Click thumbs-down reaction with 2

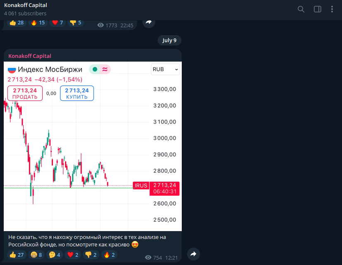pos(91,255)
